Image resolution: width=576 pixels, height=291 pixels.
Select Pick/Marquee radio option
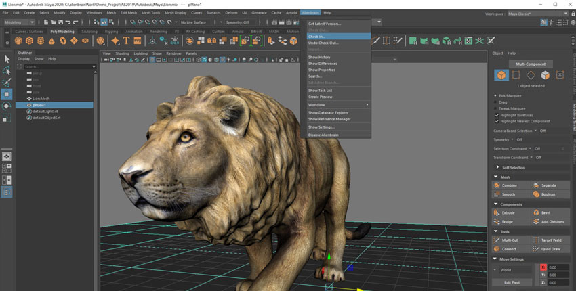pyautogui.click(x=495, y=96)
